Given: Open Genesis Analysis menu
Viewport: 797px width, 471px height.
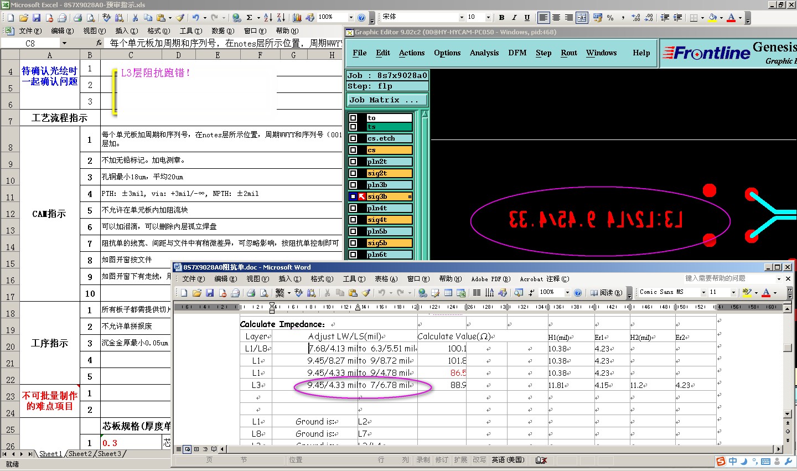Looking at the screenshot, I should point(484,53).
